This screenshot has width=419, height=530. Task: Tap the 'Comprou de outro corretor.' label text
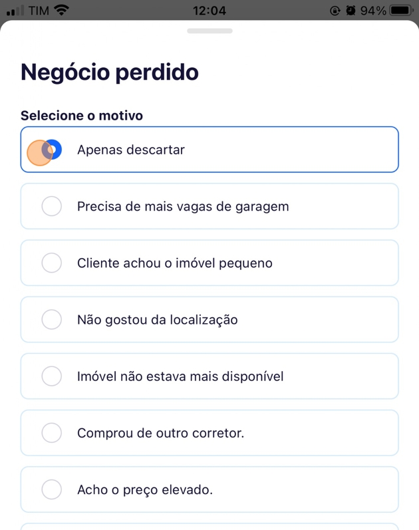coord(161,434)
